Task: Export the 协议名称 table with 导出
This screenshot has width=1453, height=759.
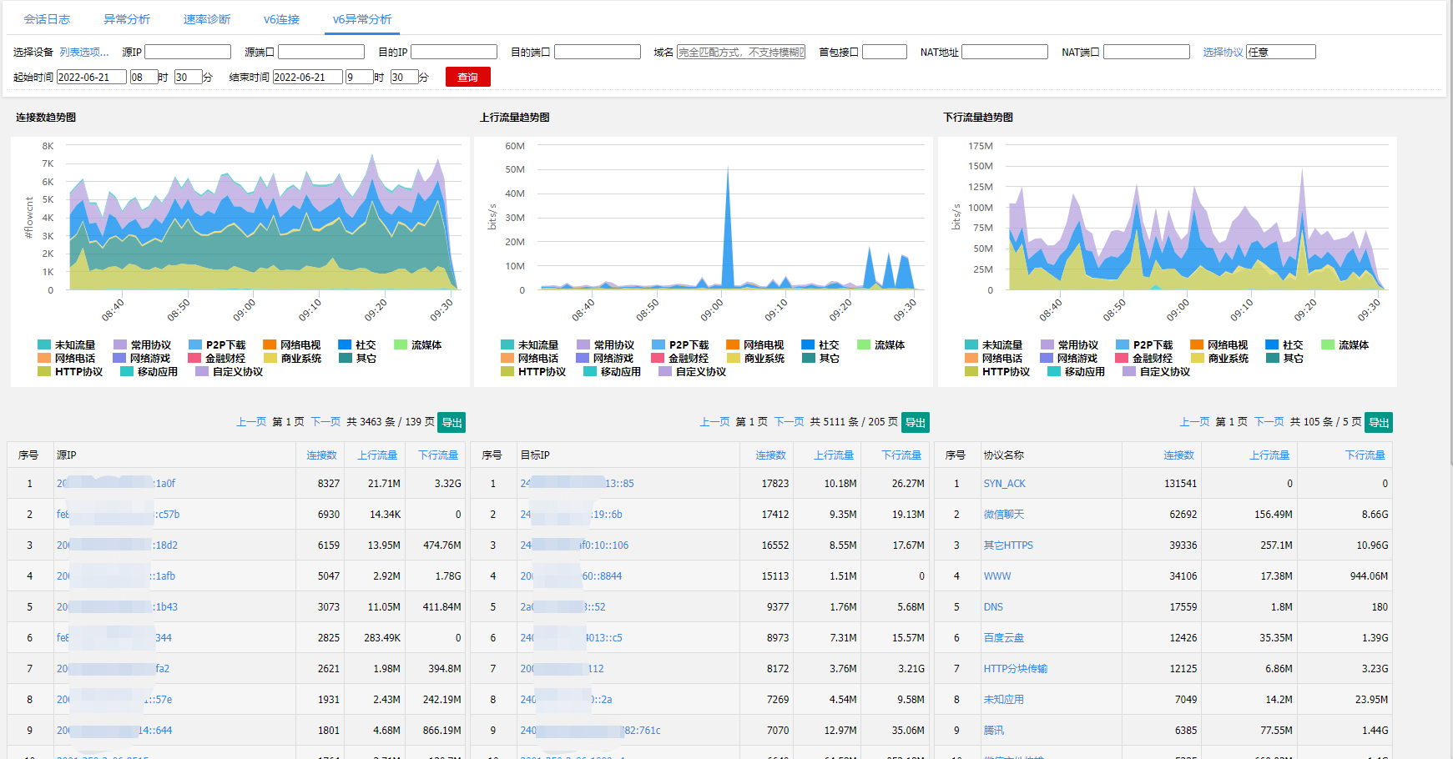Action: click(x=1379, y=422)
